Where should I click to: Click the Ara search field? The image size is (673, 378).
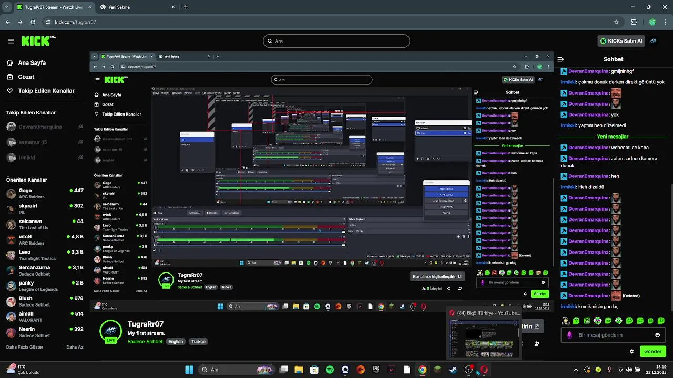[336, 41]
